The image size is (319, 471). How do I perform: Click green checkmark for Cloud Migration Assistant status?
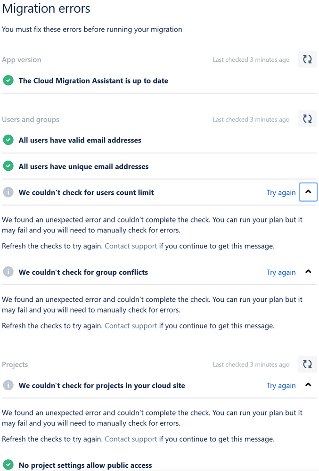[x=8, y=81]
